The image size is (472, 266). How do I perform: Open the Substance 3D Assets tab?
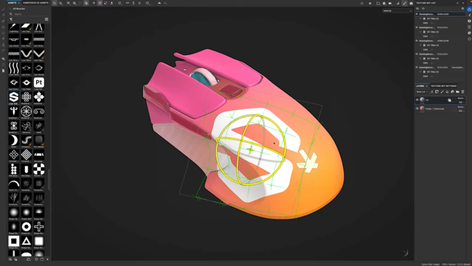[35, 3]
